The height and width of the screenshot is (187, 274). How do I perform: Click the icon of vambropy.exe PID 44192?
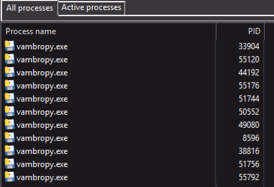[x=9, y=72]
